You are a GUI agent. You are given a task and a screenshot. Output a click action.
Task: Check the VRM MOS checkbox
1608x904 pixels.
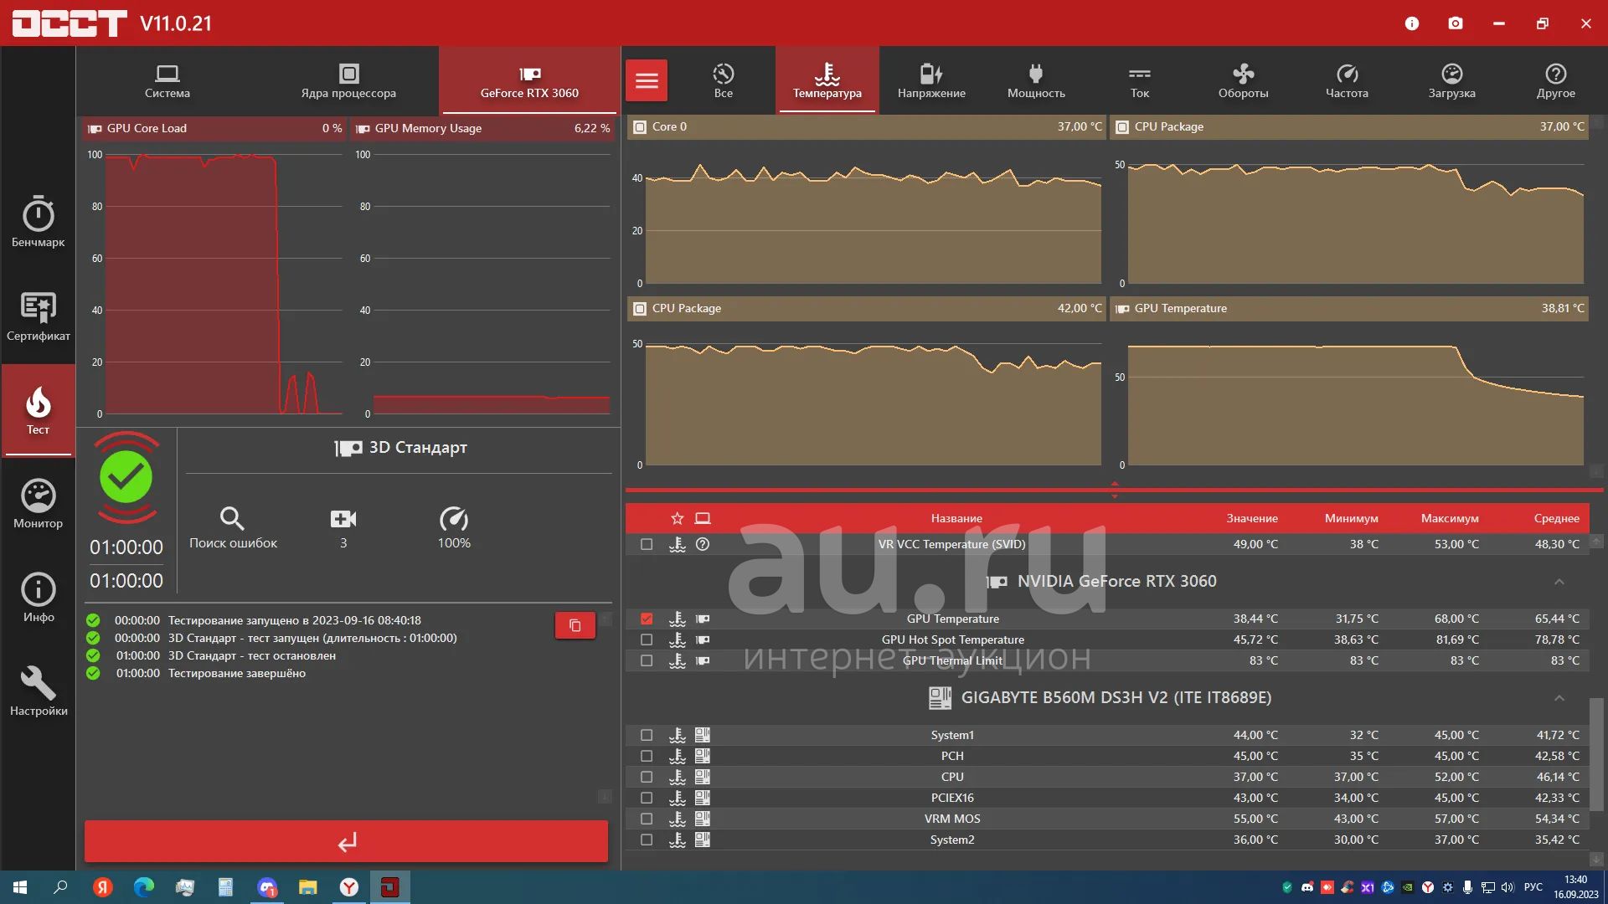[x=647, y=819]
